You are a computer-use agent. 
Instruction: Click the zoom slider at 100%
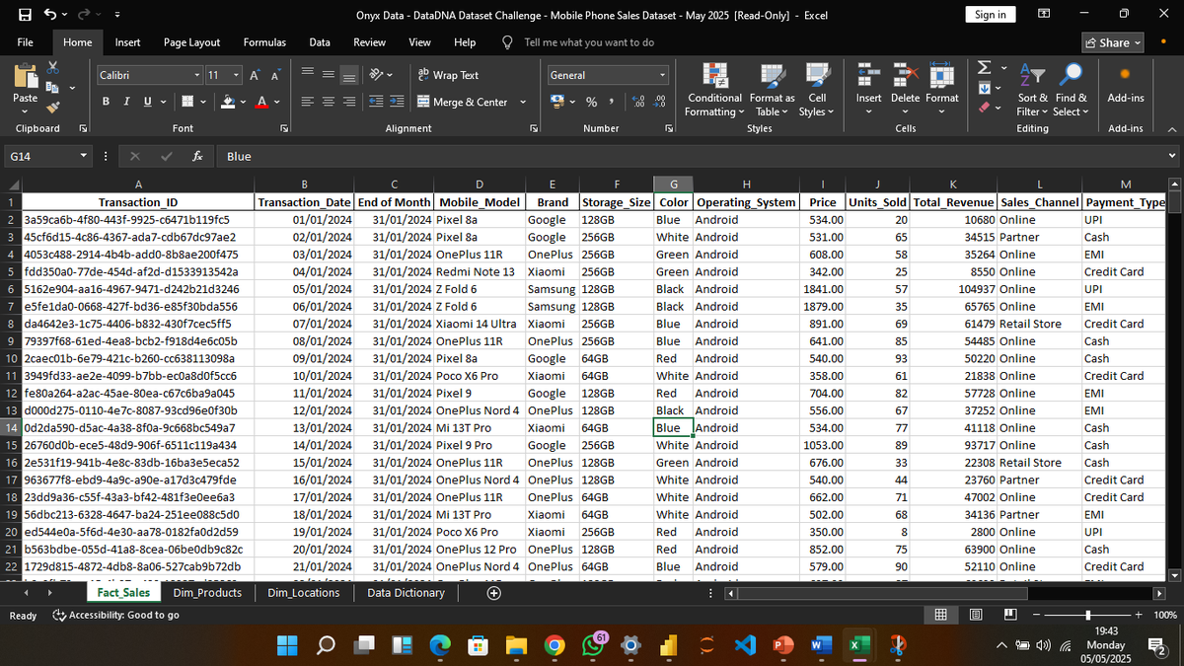(1090, 616)
